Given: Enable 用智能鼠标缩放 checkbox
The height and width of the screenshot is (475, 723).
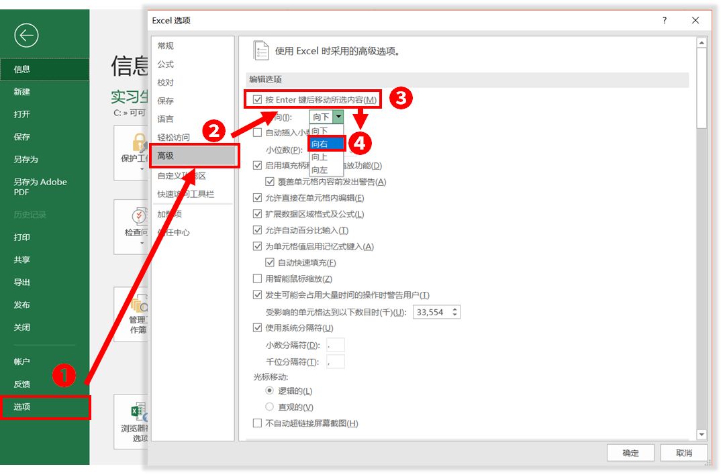Looking at the screenshot, I should [x=257, y=278].
